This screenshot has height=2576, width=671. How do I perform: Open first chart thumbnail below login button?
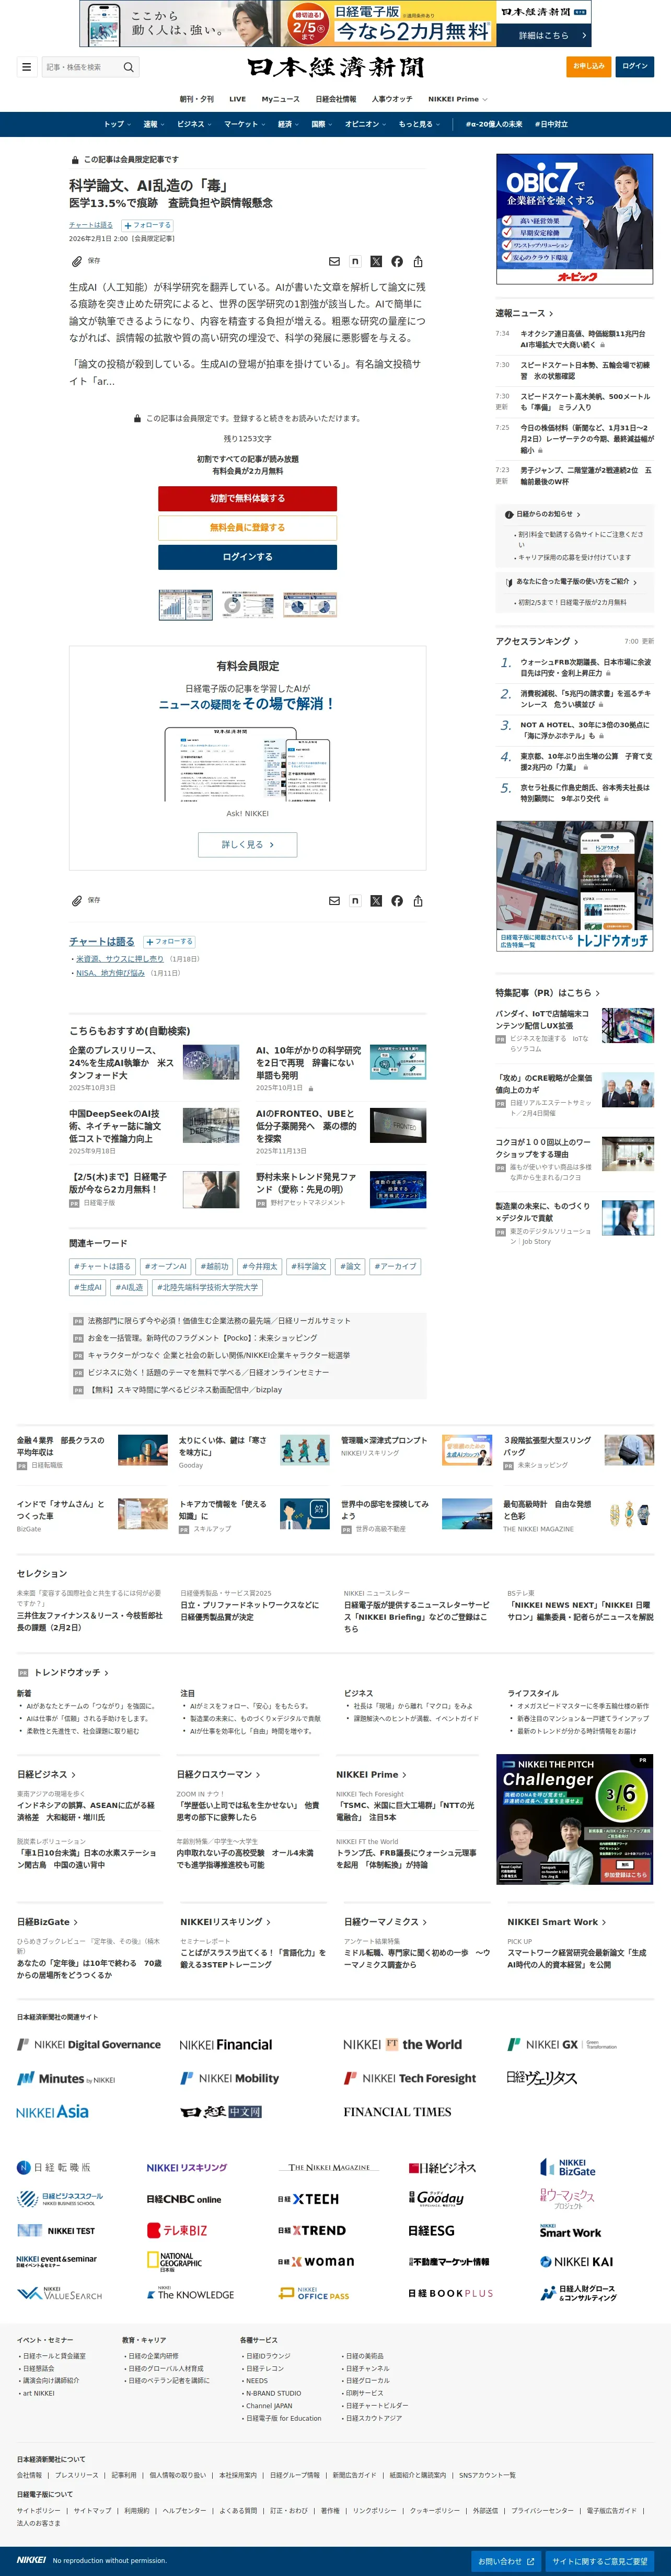coord(186,604)
